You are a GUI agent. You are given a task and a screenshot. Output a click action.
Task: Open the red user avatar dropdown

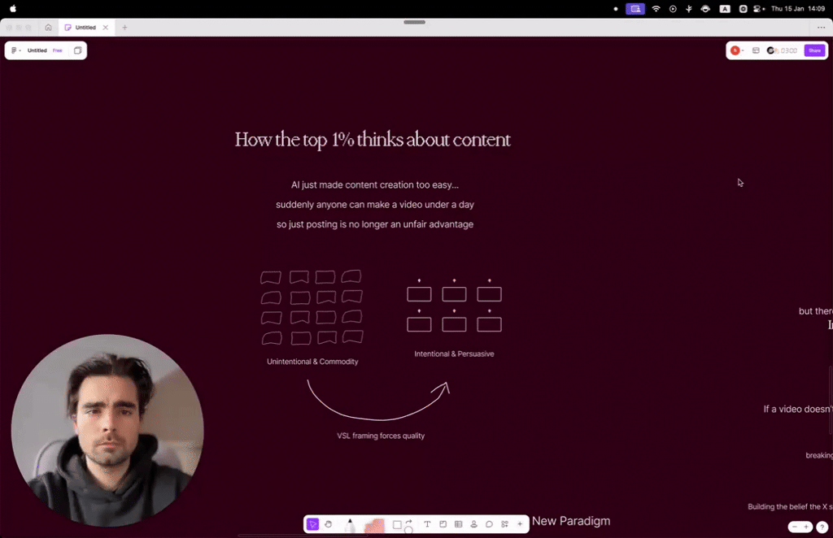pos(737,50)
